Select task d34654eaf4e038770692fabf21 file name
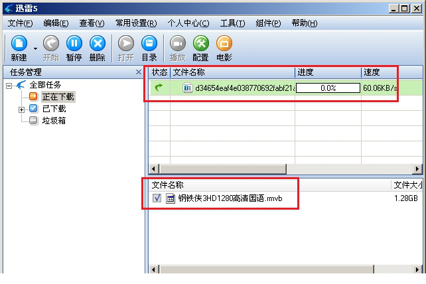 (245, 88)
